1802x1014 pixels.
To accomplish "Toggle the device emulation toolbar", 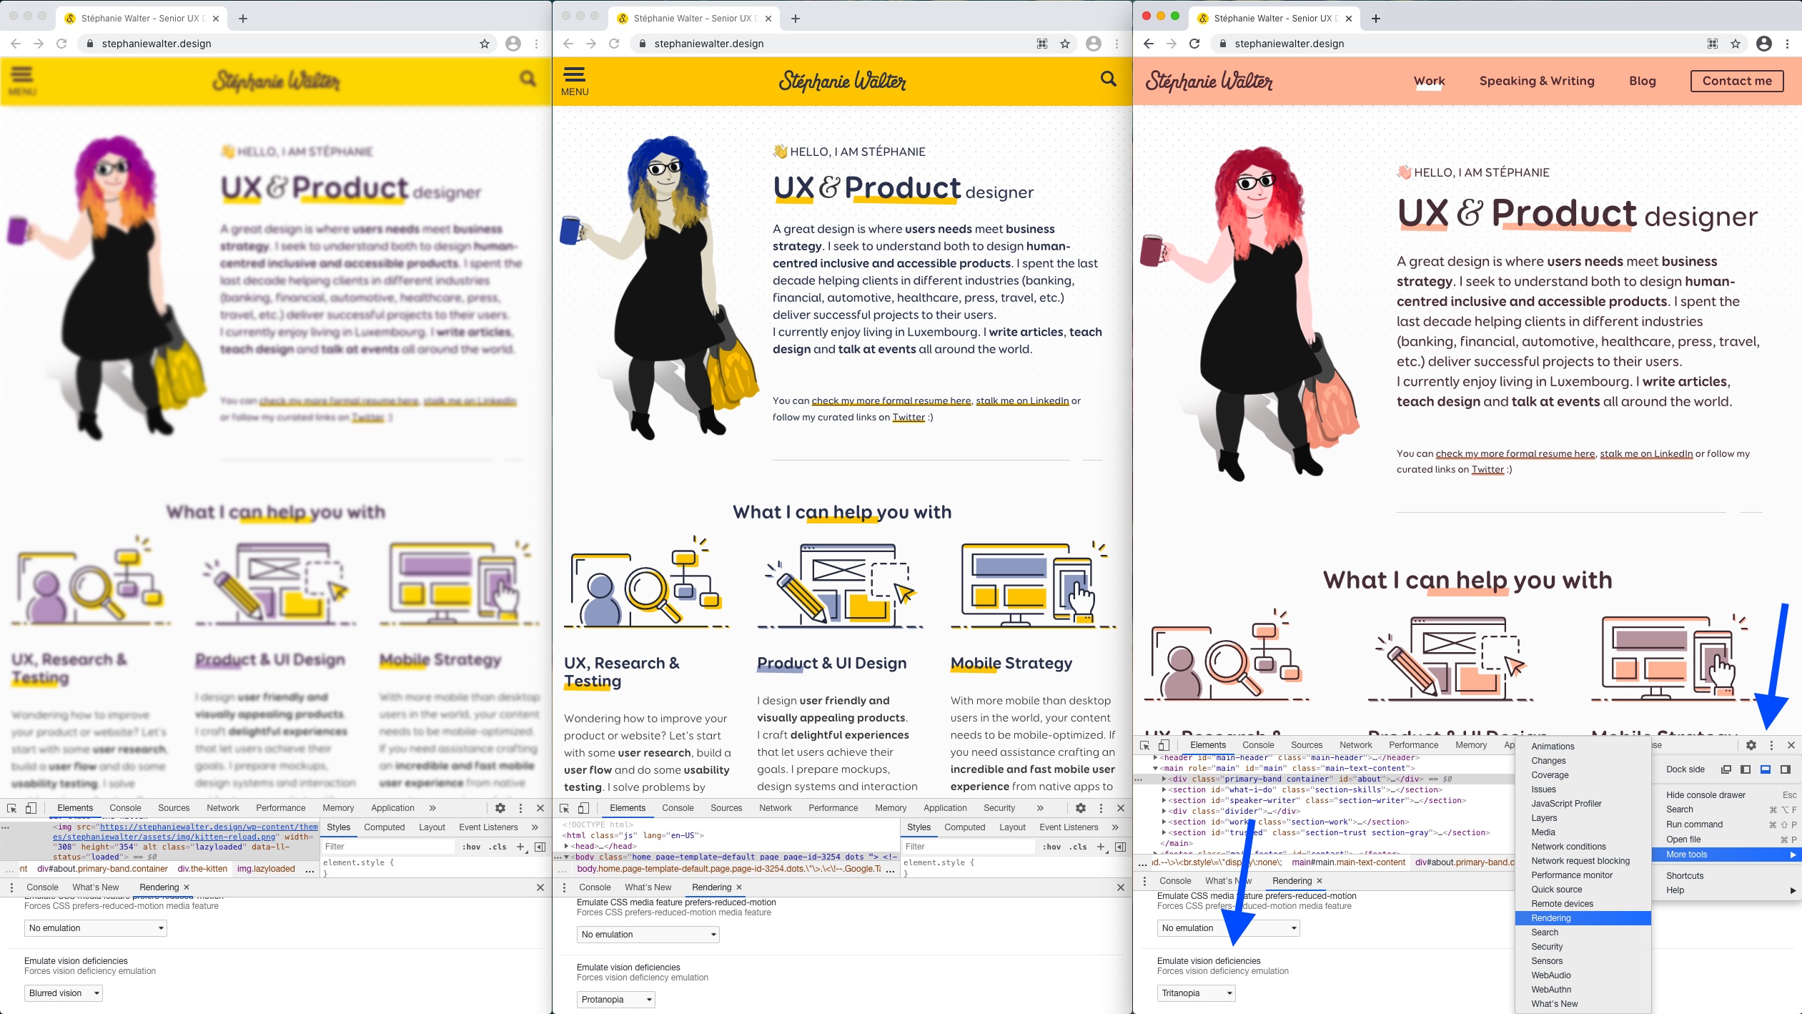I will point(31,807).
